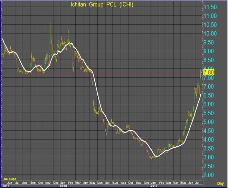Select the yellow 7.80 current price tag
Screen dimensions: 228x188
(x=209, y=72)
